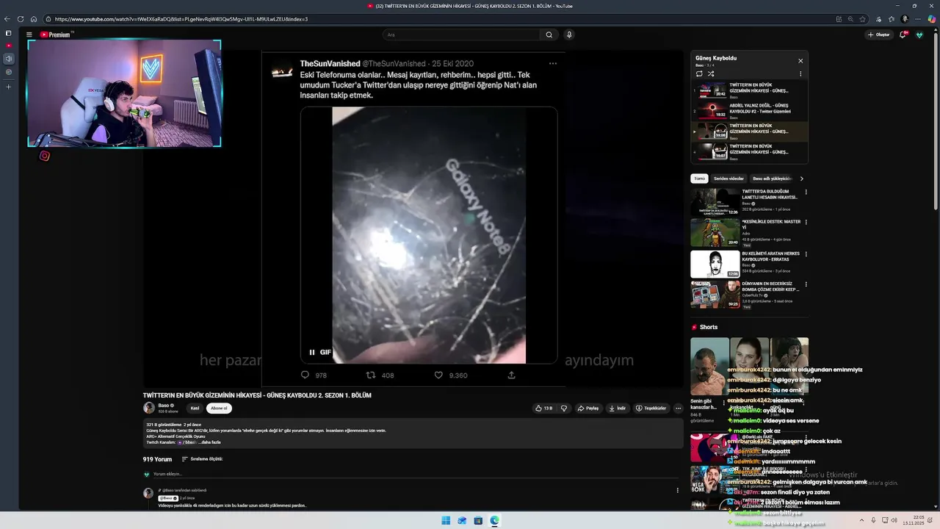Reload the page in browser
The width and height of the screenshot is (940, 529).
point(21,19)
